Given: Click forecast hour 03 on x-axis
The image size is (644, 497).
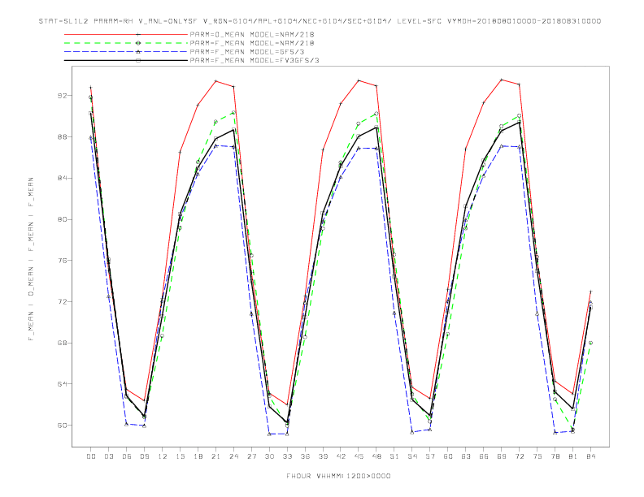Looking at the screenshot, I should click(x=108, y=456).
